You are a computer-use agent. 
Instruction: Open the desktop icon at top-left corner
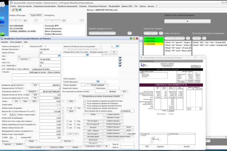point(2,4)
